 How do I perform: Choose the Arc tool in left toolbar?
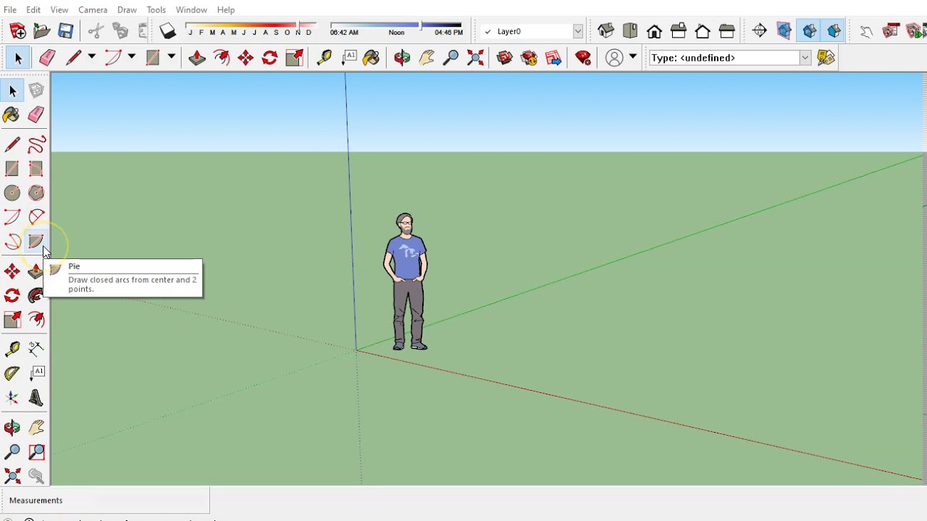click(12, 217)
